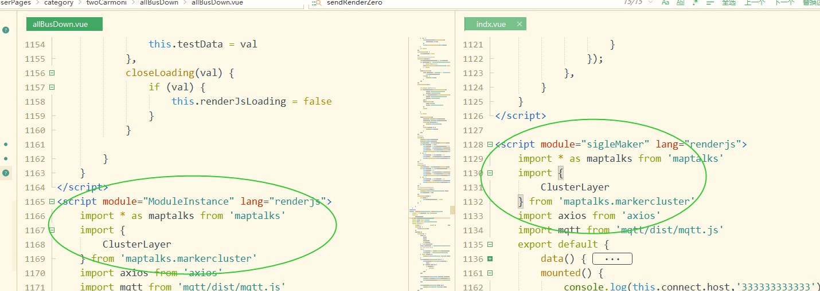The height and width of the screenshot is (291, 820).
Task: Open twoCarmoni breadcrumb item
Action: click(107, 3)
